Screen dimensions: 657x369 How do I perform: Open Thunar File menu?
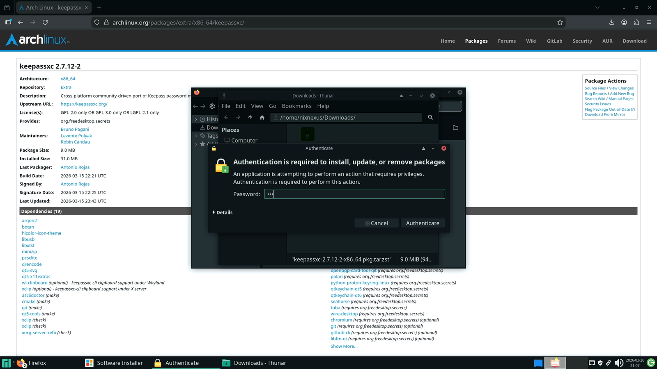[x=226, y=106]
